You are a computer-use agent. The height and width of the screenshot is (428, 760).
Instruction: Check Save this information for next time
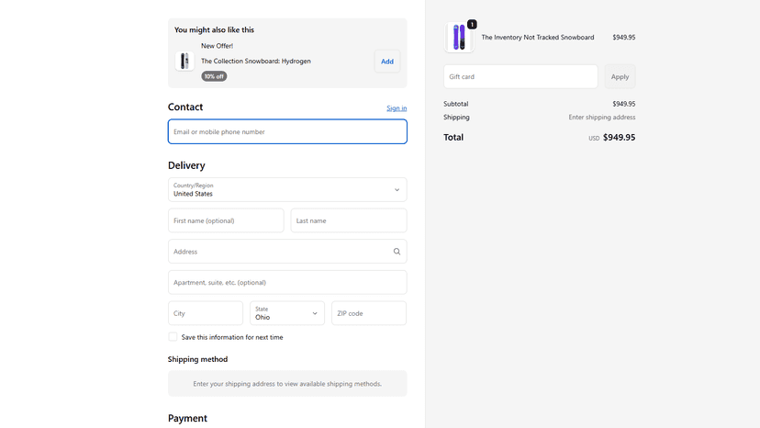(x=173, y=337)
